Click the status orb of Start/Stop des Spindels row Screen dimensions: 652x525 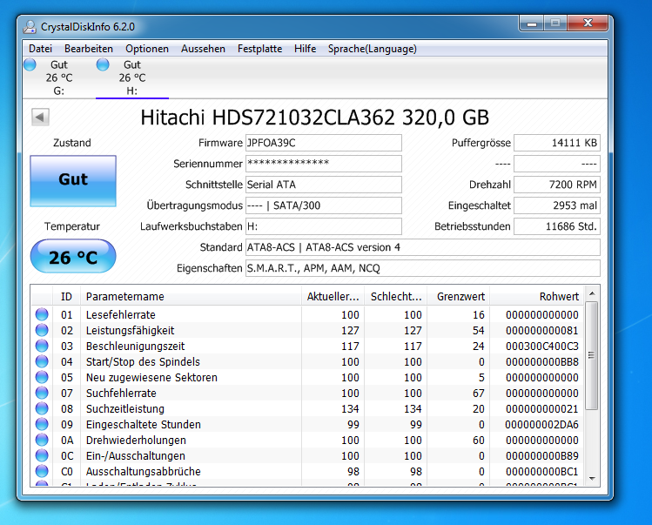point(42,361)
